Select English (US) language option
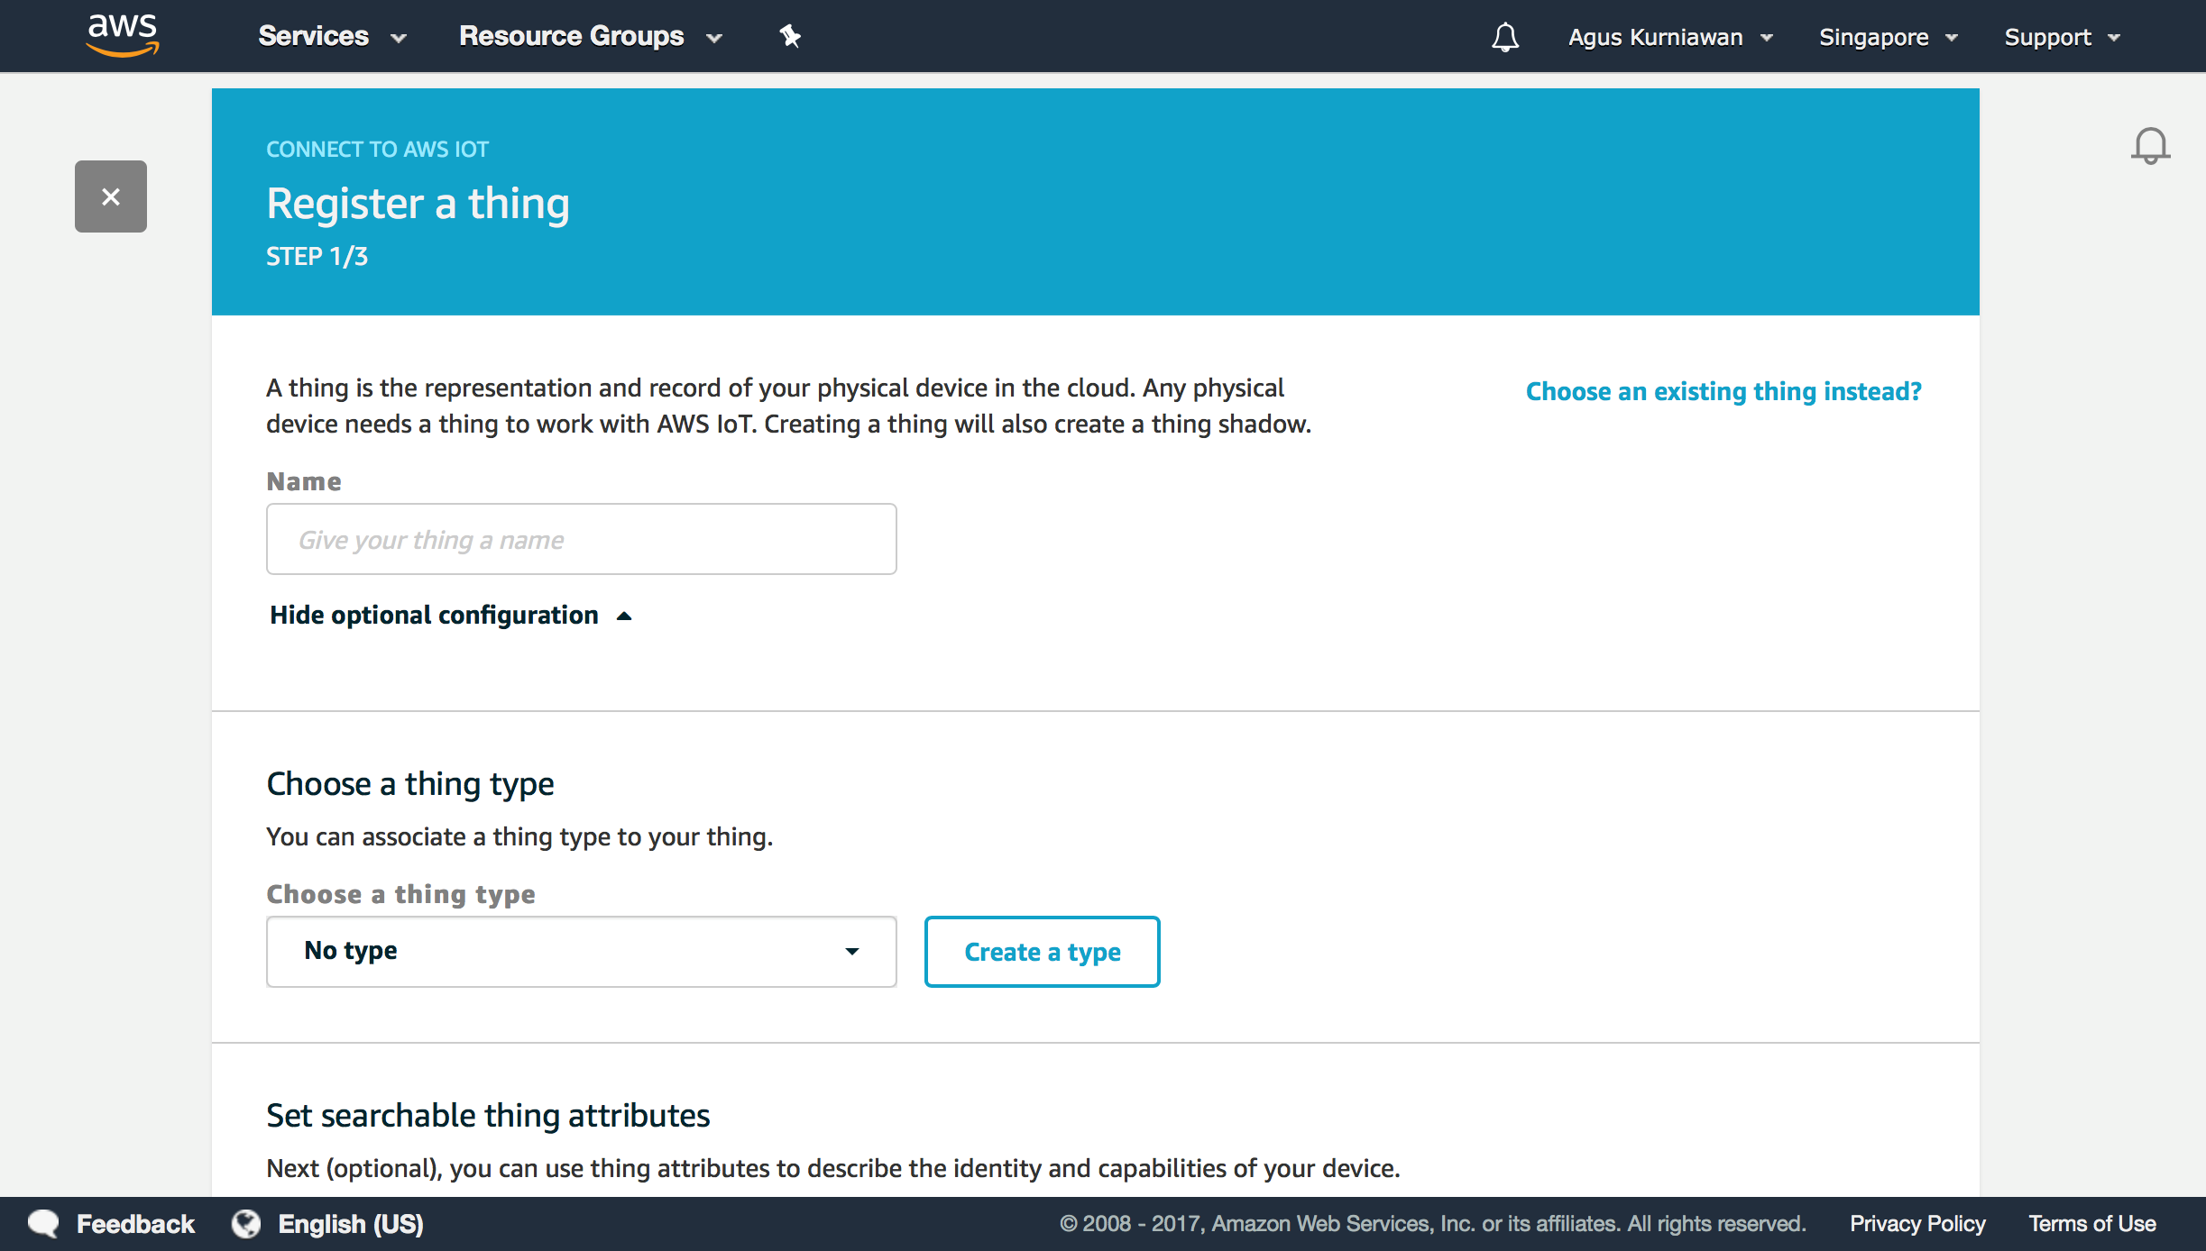2206x1251 pixels. pyautogui.click(x=351, y=1223)
